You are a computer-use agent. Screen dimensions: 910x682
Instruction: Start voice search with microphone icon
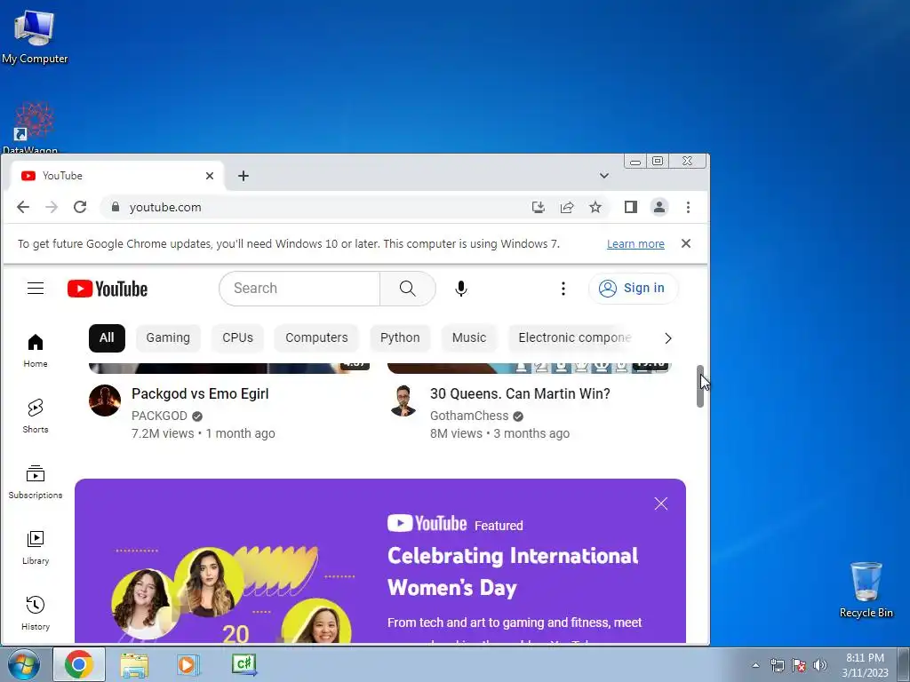(461, 289)
